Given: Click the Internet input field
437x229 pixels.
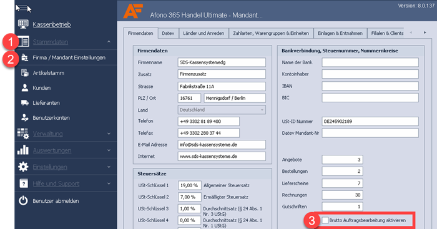Looking at the screenshot, I should point(222,156).
